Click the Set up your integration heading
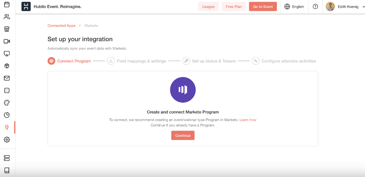Screen dimensions: 365x177 coord(80,39)
